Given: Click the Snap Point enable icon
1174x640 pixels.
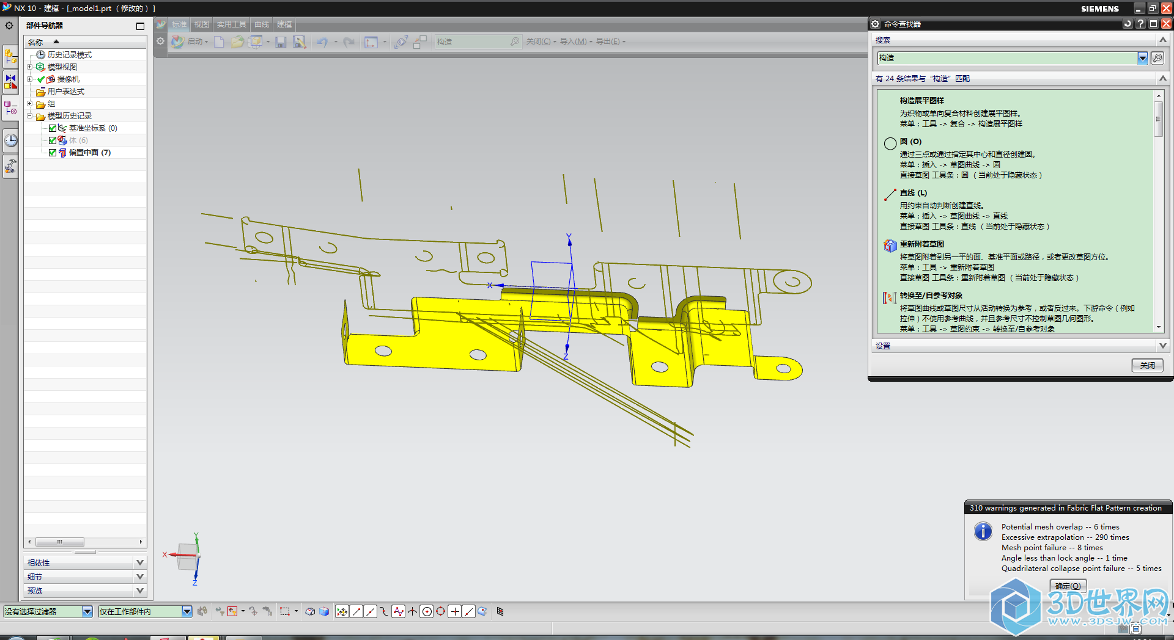Looking at the screenshot, I should [342, 611].
